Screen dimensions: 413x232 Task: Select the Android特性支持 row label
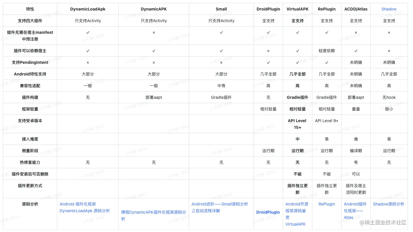[30, 74]
